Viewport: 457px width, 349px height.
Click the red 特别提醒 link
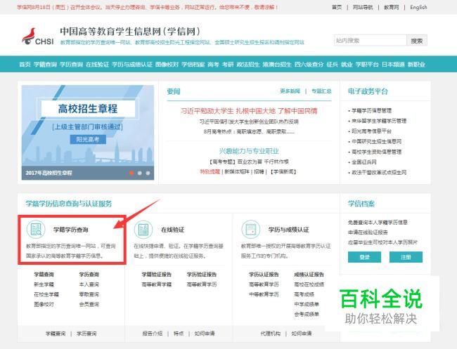(x=210, y=172)
